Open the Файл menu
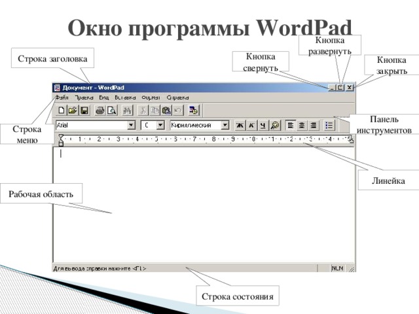This screenshot has height=314, width=419. click(62, 97)
